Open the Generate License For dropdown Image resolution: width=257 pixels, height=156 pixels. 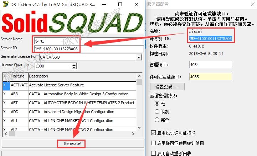point(139,57)
